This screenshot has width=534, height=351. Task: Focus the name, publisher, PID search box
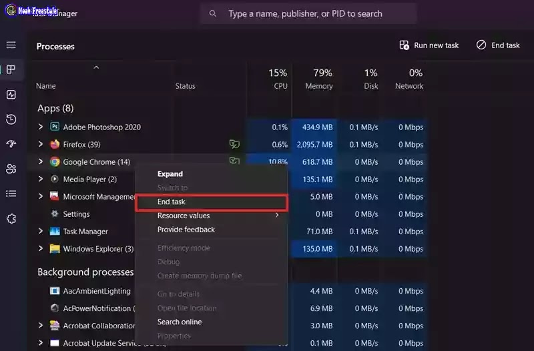308,13
